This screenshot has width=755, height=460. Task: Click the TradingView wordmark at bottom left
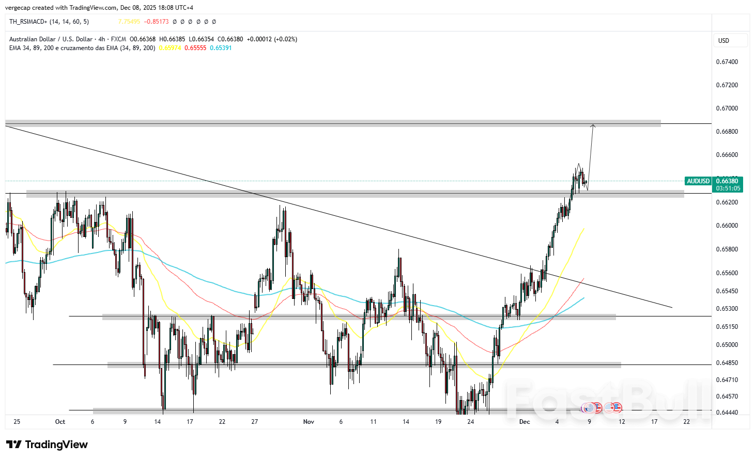click(x=57, y=445)
